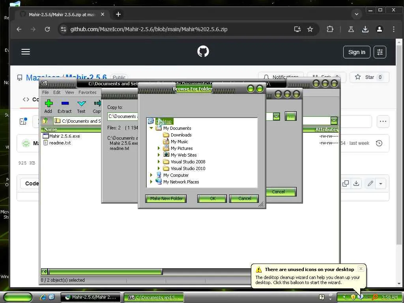The width and height of the screenshot is (404, 303).
Task: Click the magnifier icon in the system tray
Action: pos(375,297)
